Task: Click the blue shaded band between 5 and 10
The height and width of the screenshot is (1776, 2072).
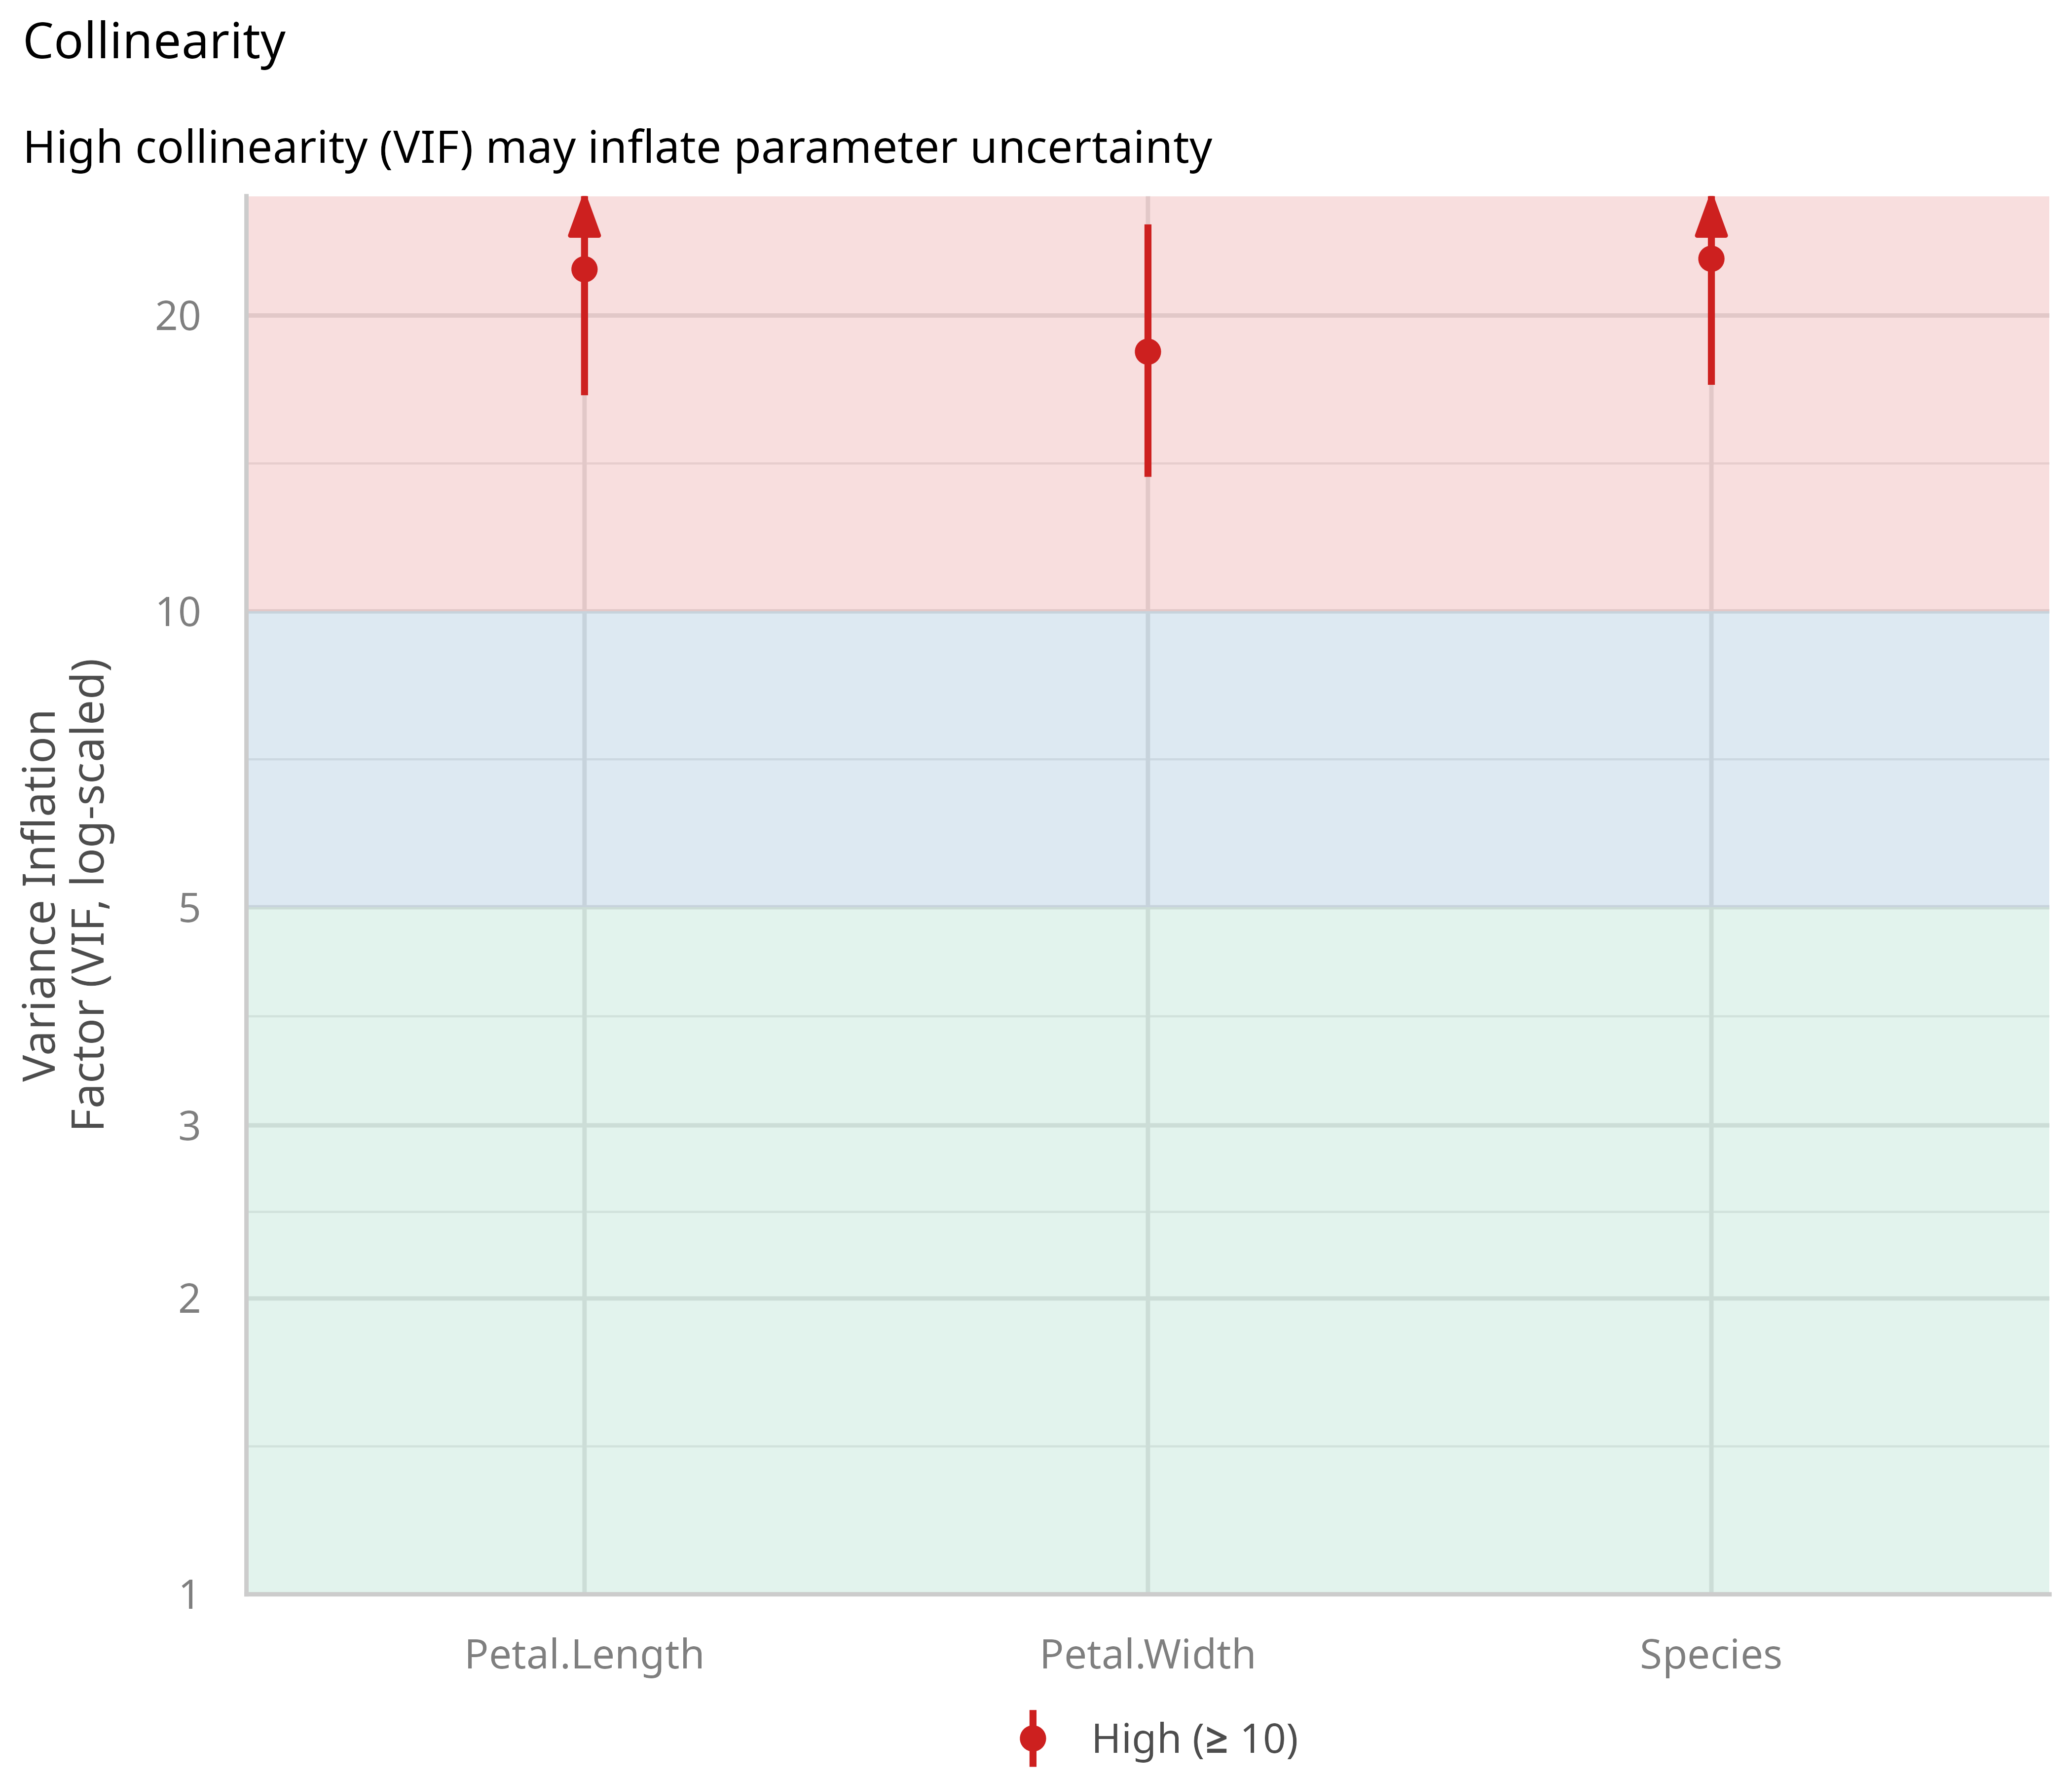Action: [866, 760]
